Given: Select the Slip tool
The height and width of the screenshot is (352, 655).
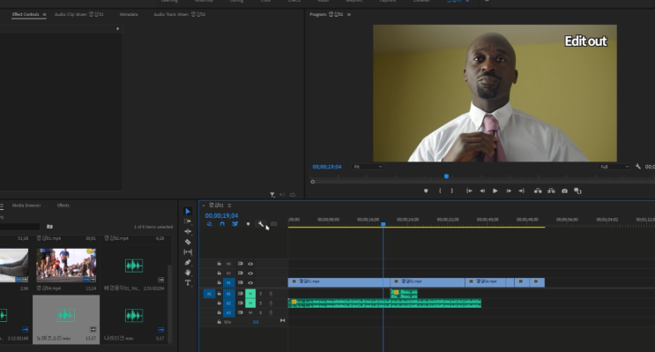Looking at the screenshot, I should coord(188,252).
